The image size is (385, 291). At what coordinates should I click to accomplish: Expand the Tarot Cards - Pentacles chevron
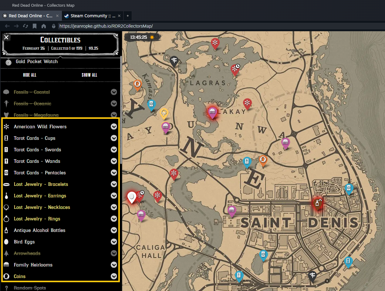(114, 173)
